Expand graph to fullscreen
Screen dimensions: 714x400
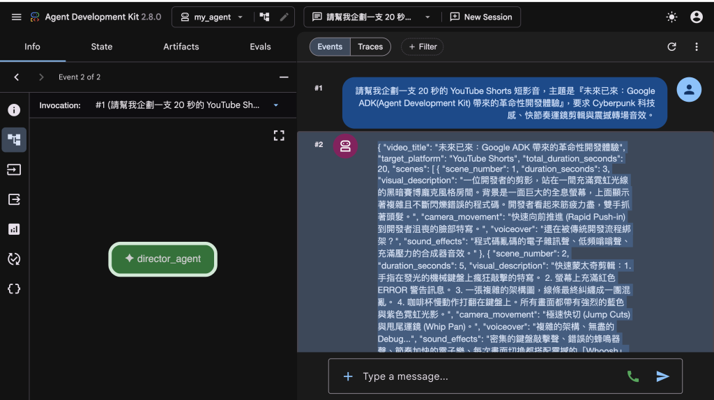(x=279, y=136)
